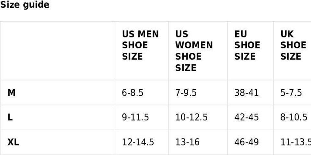This screenshot has width=311, height=155.
Task: Click the UK SHOE SIZE column header
Action: (293, 45)
